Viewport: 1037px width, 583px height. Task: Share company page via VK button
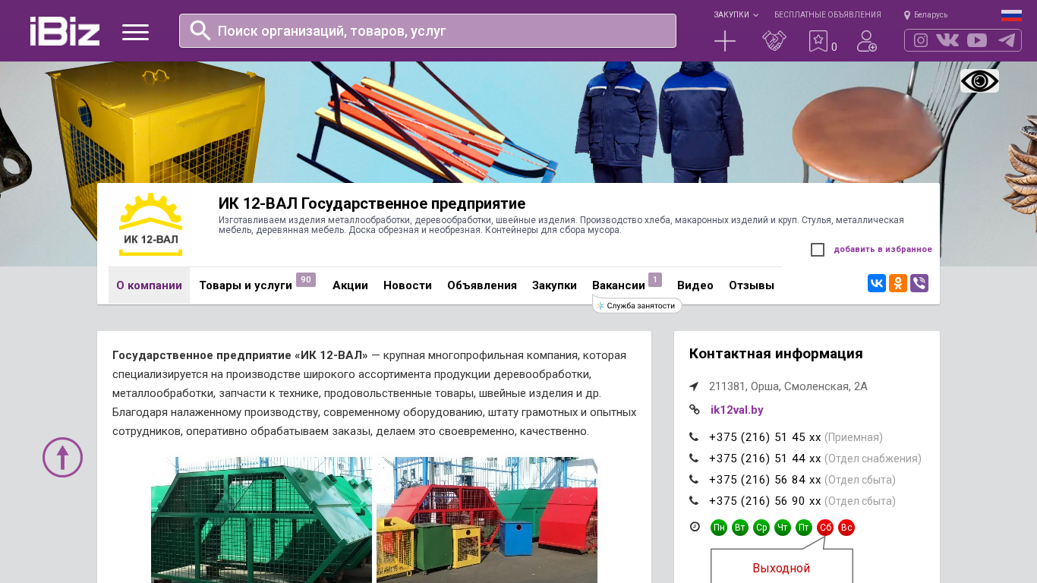(x=877, y=283)
